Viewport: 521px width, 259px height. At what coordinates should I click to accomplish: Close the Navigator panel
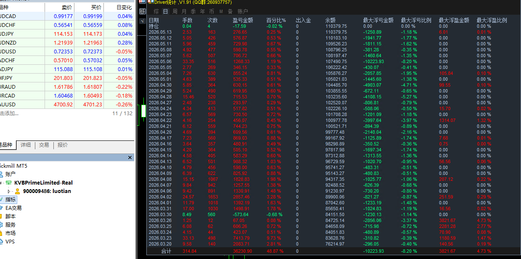click(130, 157)
